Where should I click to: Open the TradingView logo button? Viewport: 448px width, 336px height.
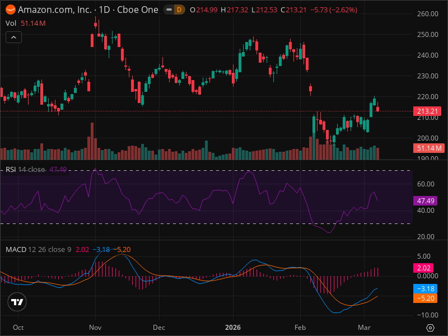pos(17,302)
